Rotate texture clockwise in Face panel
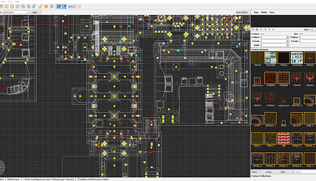This screenshot has height=181, width=316. click(273, 30)
